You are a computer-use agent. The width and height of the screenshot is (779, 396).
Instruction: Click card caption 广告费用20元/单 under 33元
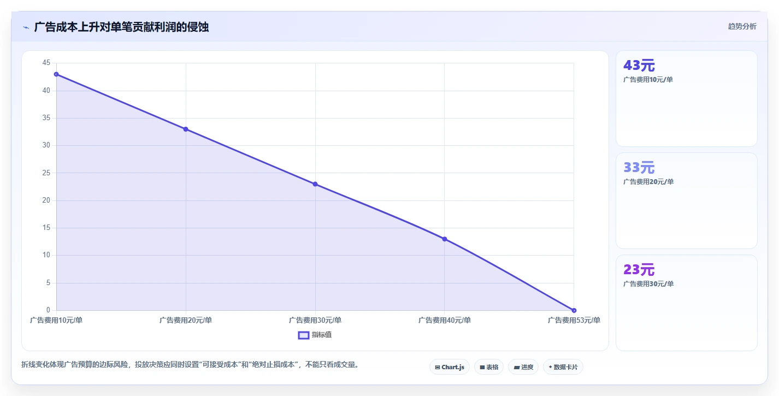pyautogui.click(x=648, y=181)
